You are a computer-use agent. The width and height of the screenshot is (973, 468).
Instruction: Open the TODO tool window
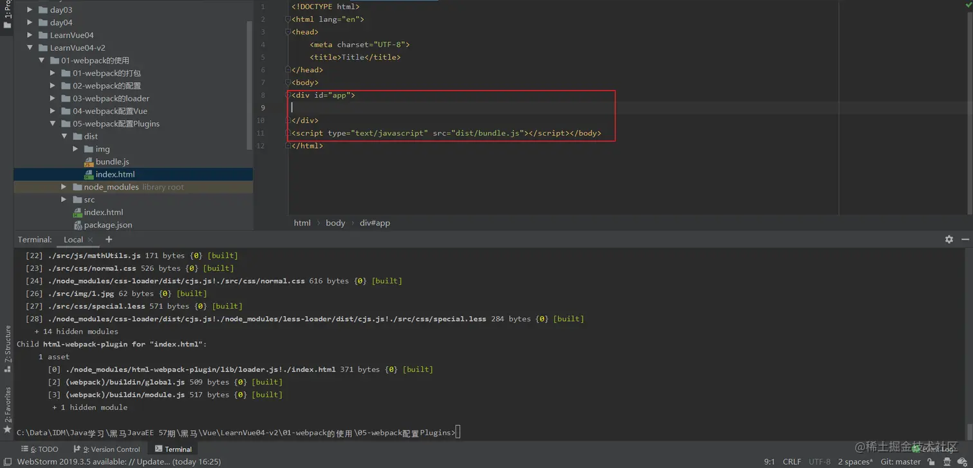(40, 449)
